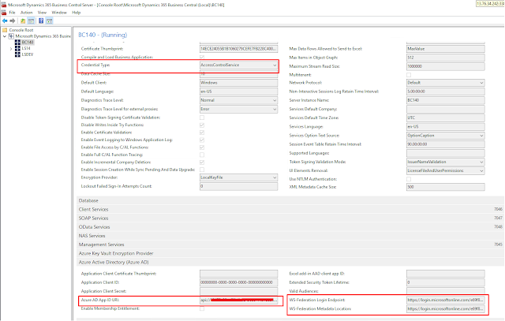Open the Action menu
Viewport: 505px width, 321px height.
26,13
